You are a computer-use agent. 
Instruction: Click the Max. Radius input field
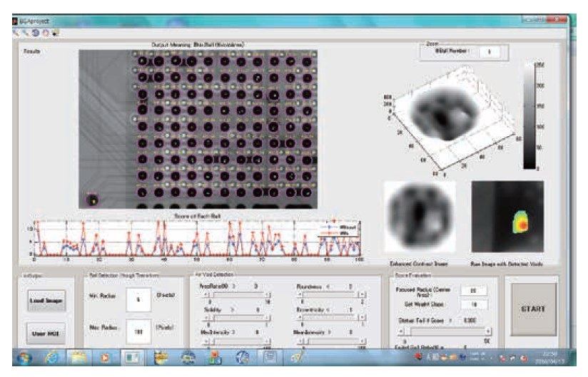click(x=139, y=332)
